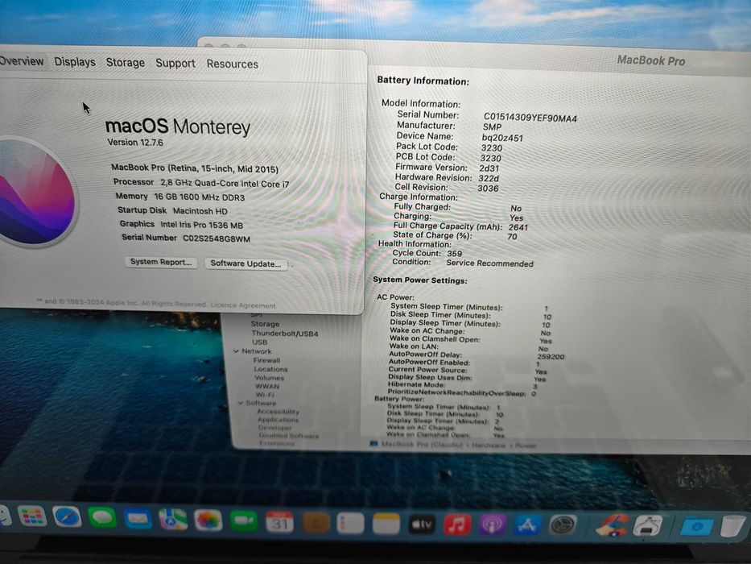The height and width of the screenshot is (564, 751).
Task: Switch to the Displays tab
Action: [75, 62]
